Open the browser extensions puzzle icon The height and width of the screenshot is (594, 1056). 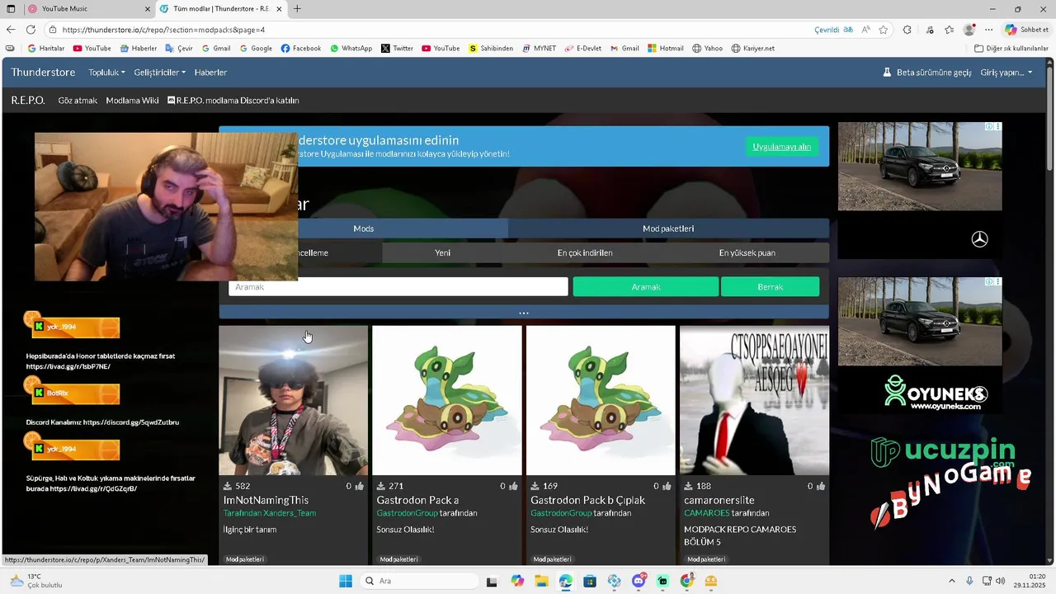907,30
